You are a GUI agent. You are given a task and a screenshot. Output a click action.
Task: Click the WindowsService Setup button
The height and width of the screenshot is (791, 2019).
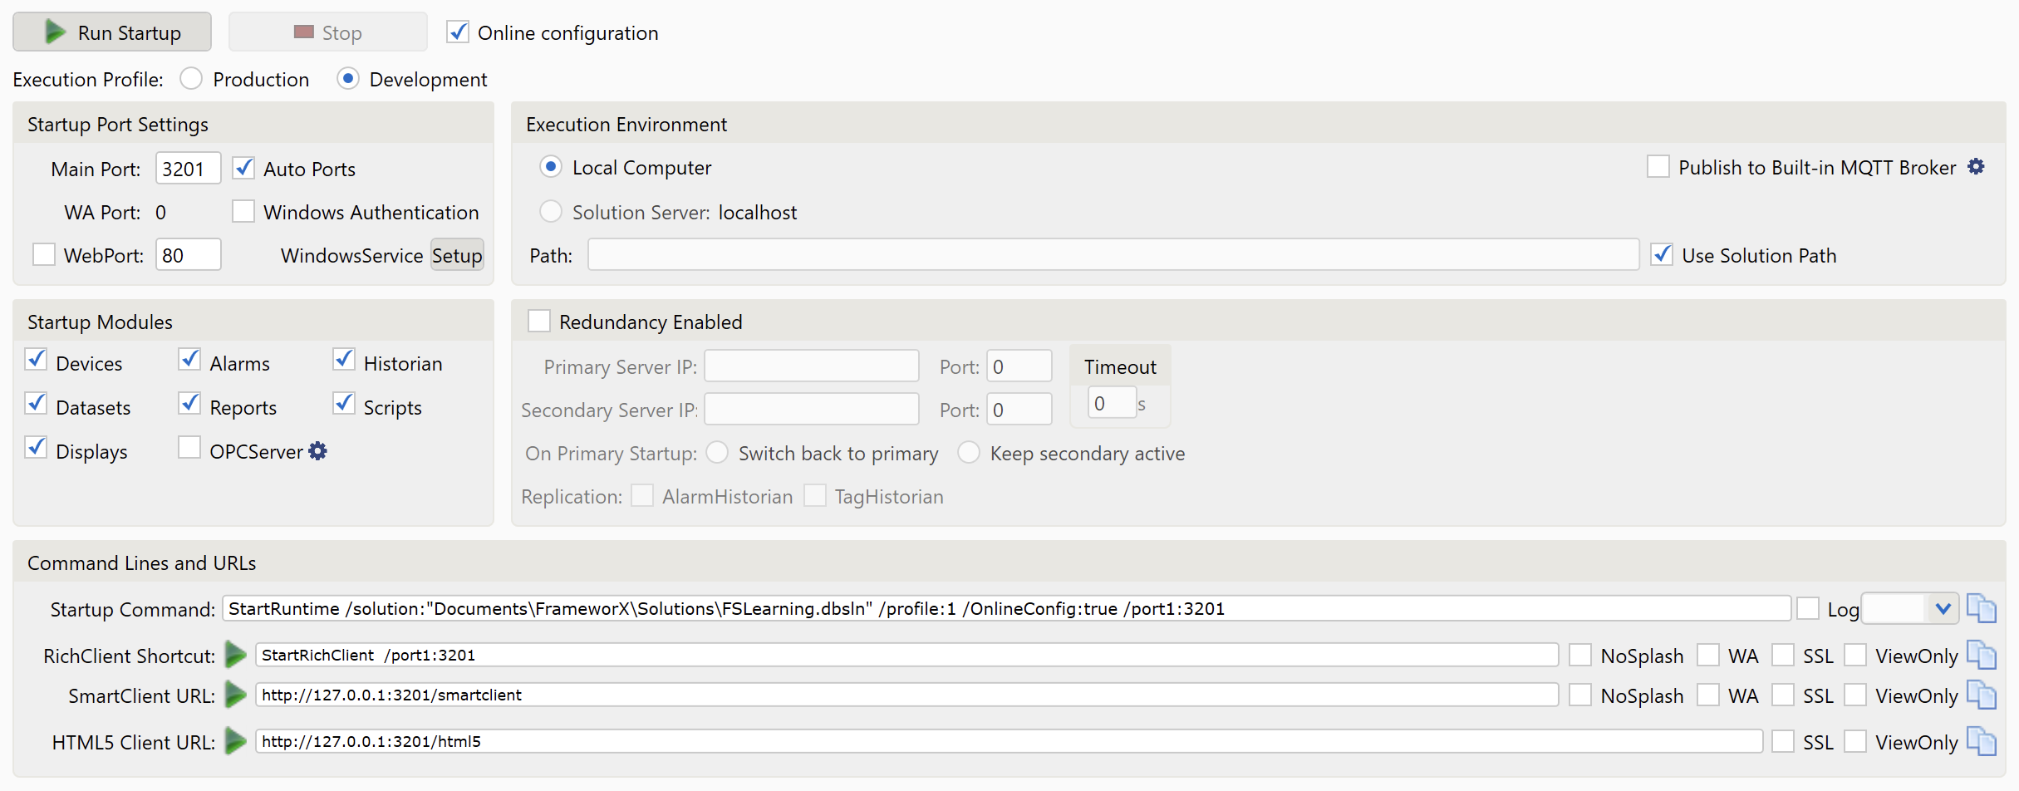(456, 255)
